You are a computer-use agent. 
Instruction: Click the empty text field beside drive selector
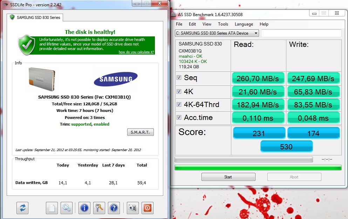point(301,33)
